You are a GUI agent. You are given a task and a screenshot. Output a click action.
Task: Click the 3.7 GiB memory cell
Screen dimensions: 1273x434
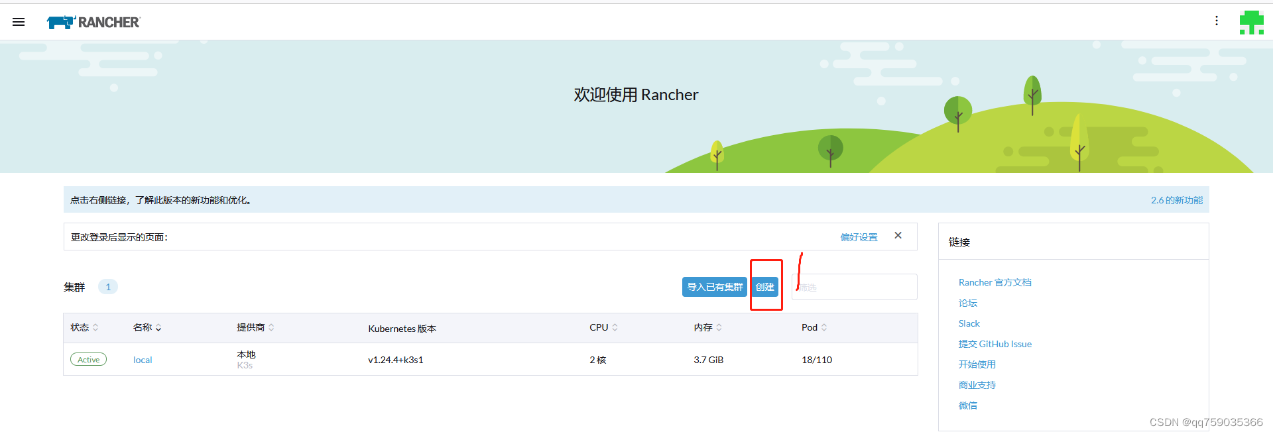tap(709, 360)
